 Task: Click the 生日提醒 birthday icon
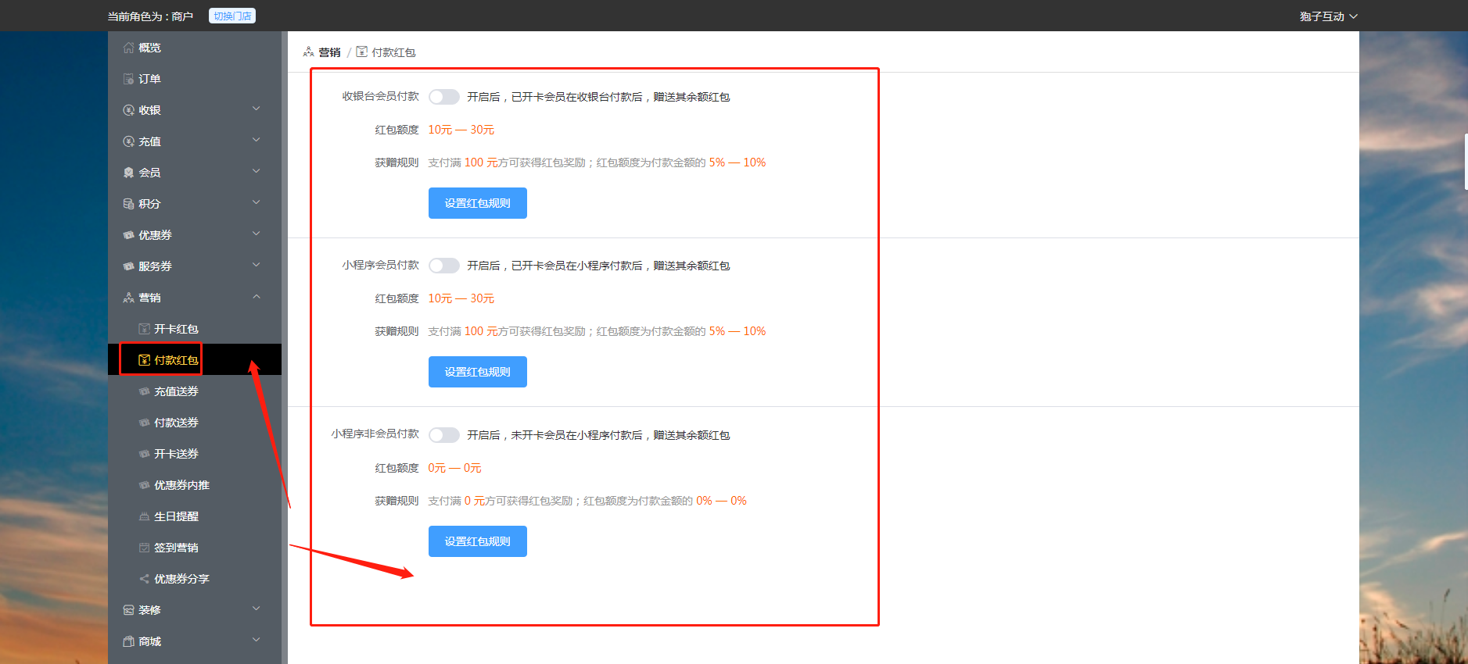[144, 516]
